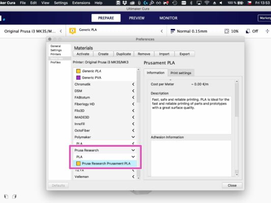
Task: Open the Help menu
Action: pos(99,3)
